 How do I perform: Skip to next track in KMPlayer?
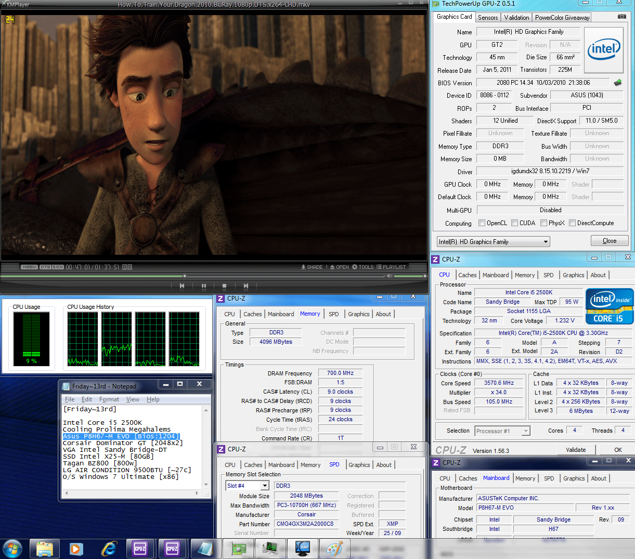(x=245, y=286)
